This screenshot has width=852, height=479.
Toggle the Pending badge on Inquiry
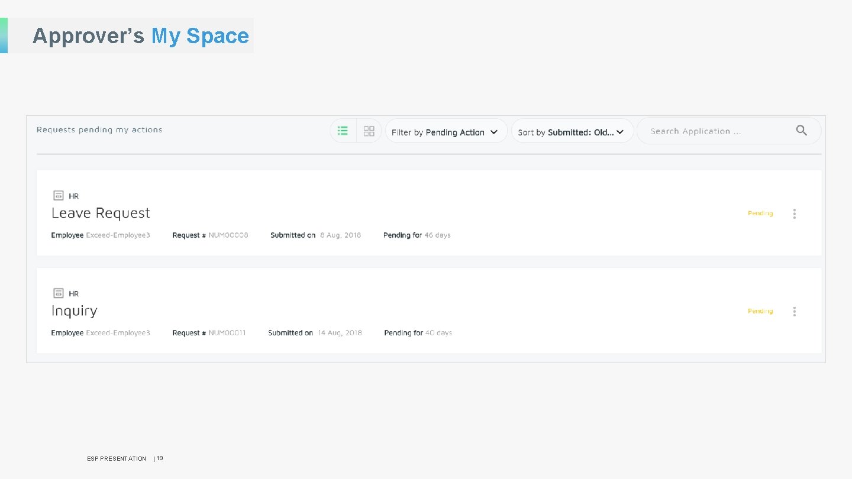click(x=760, y=311)
